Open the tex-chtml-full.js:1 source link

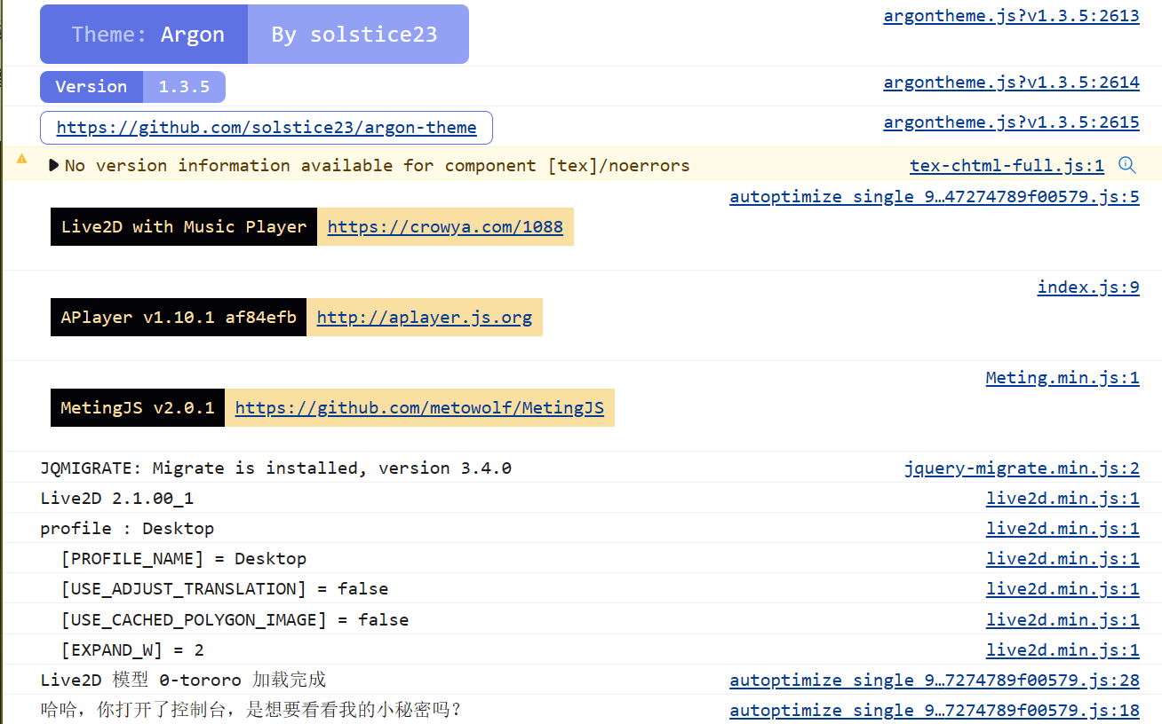(x=1007, y=165)
